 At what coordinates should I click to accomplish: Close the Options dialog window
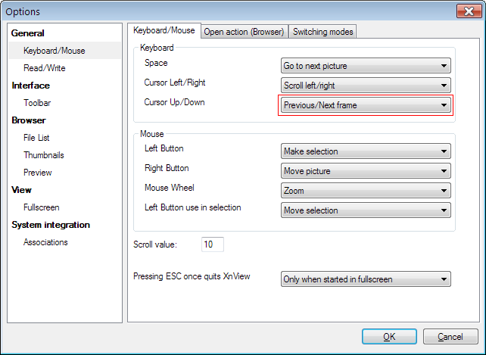[x=466, y=11]
